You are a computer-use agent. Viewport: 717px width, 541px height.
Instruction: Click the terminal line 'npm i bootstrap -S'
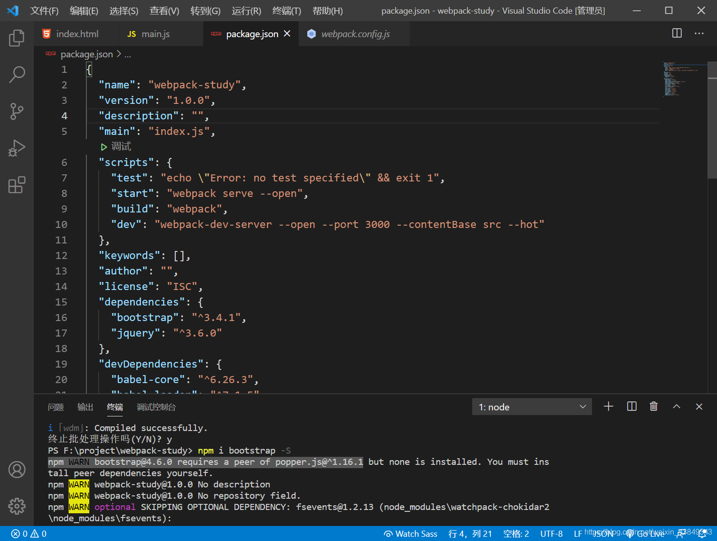tap(244, 451)
